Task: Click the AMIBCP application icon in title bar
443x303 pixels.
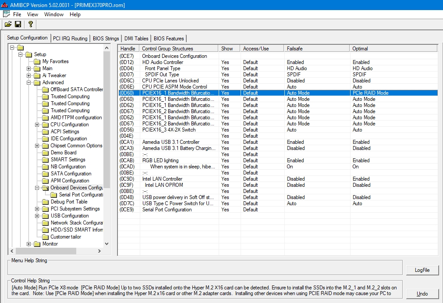Action: click(x=4, y=5)
